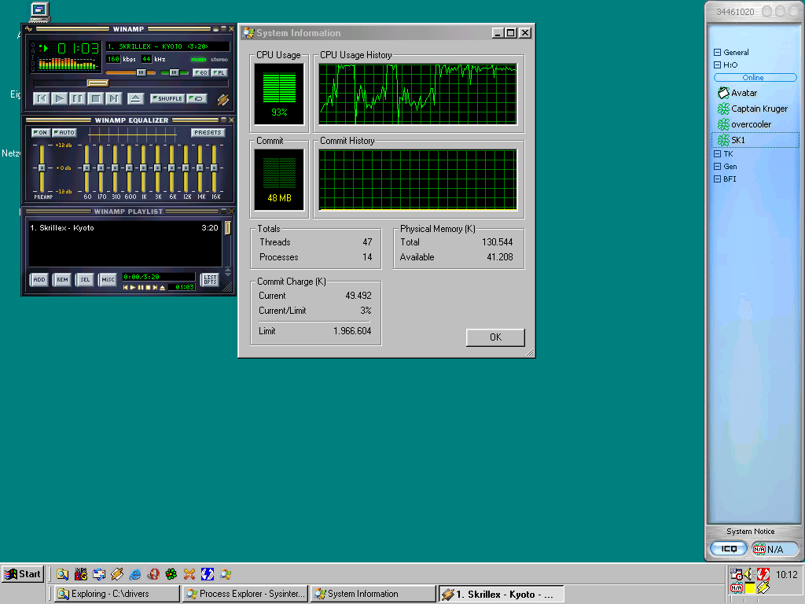The height and width of the screenshot is (604, 805).
Task: Open equalizer PRESETS menu
Action: pyautogui.click(x=208, y=132)
